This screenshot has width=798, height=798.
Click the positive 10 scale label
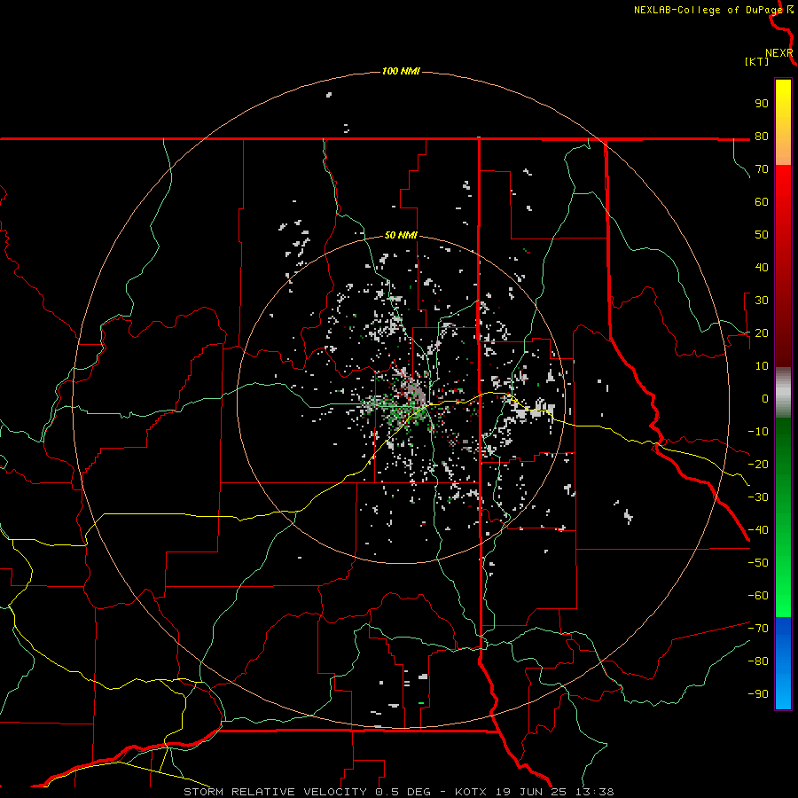(x=762, y=366)
